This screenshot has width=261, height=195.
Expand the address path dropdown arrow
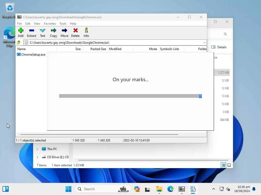[204, 43]
